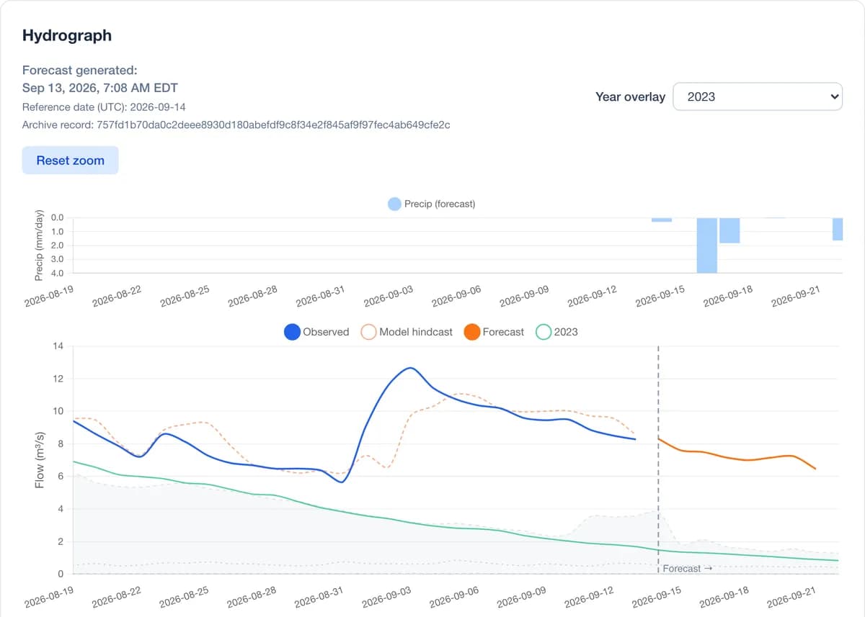Click the Hydrograph heading
The image size is (865, 617).
[67, 35]
